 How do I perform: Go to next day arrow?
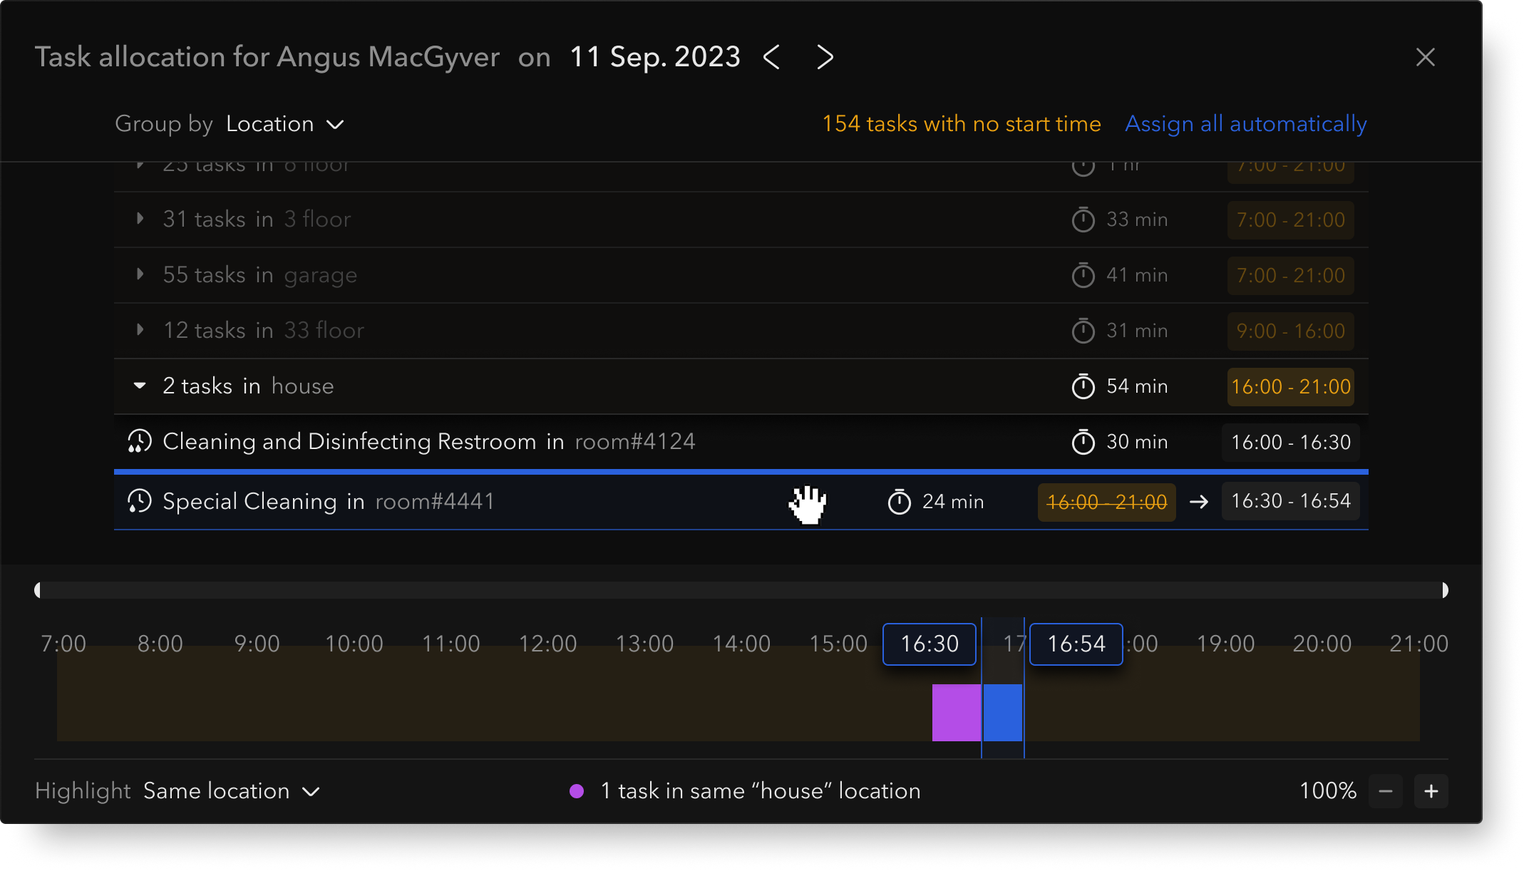pos(825,57)
